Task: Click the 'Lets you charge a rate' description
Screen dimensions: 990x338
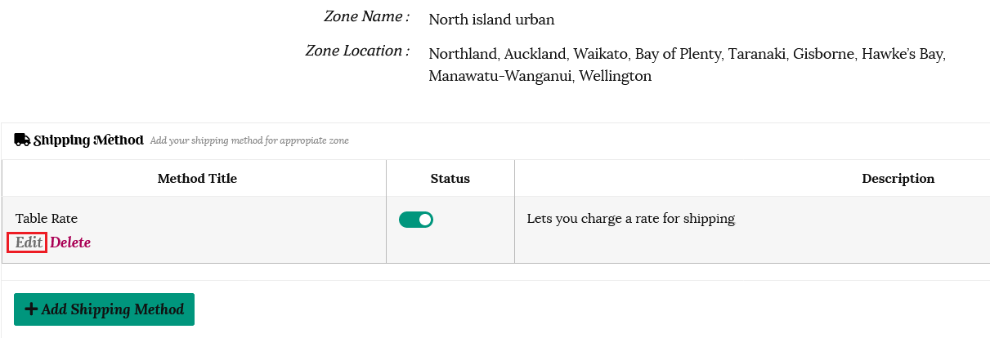Action: point(630,219)
